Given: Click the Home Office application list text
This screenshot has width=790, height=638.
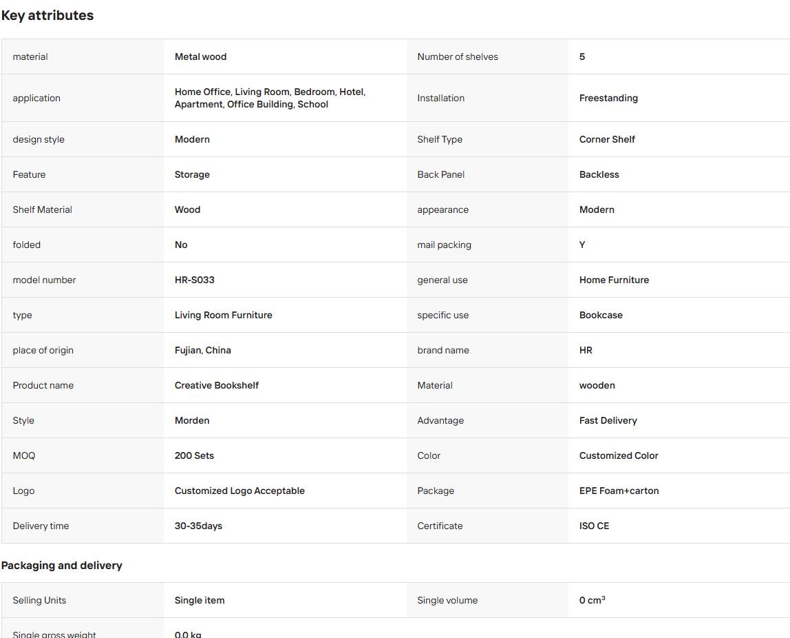Looking at the screenshot, I should 270,98.
